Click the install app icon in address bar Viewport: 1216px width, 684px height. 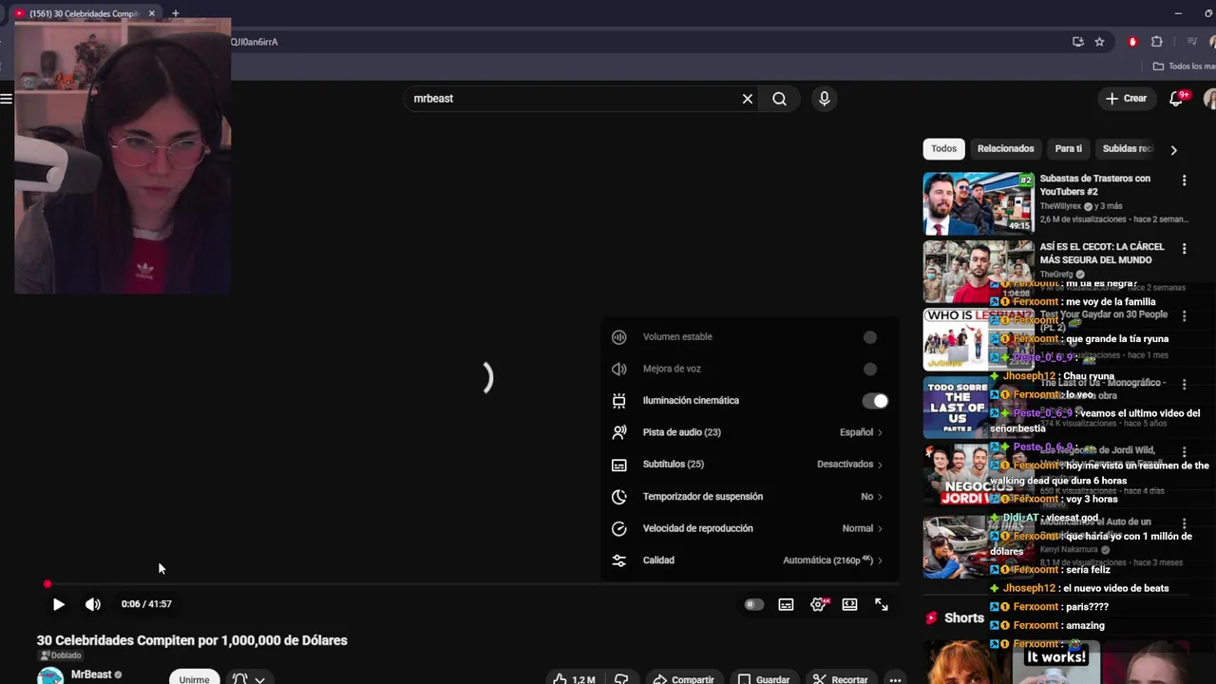[x=1077, y=42]
